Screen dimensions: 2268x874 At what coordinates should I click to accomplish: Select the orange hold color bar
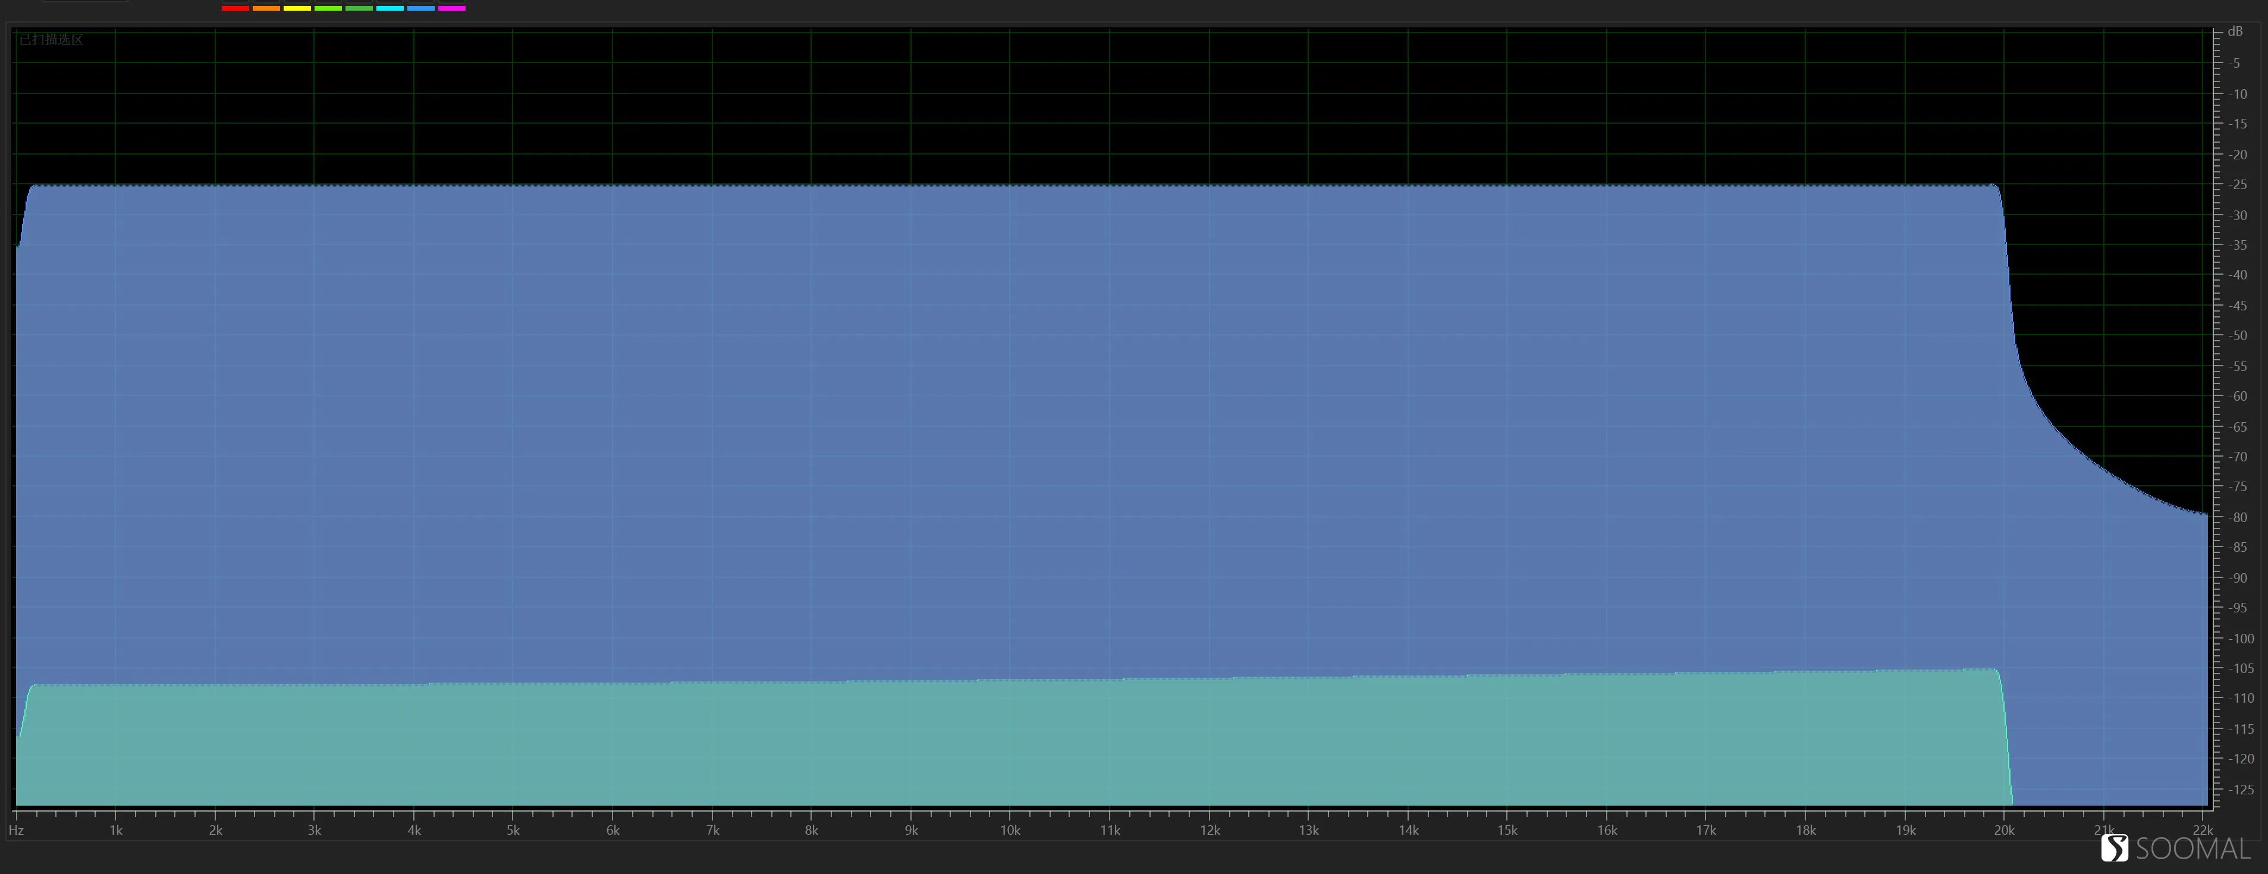click(266, 8)
